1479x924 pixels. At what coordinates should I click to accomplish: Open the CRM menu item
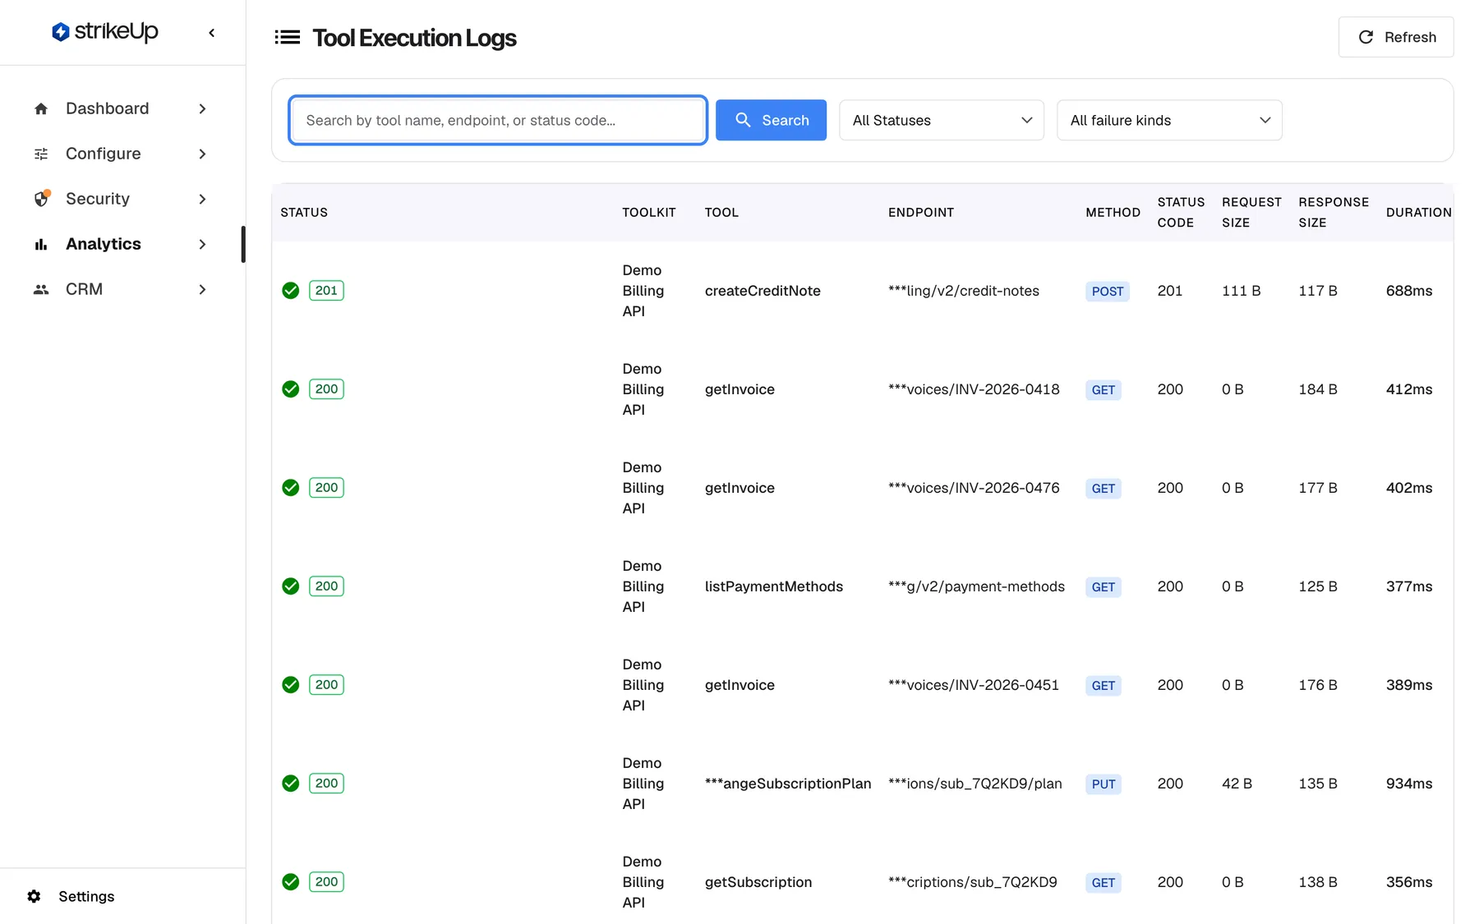click(x=121, y=289)
